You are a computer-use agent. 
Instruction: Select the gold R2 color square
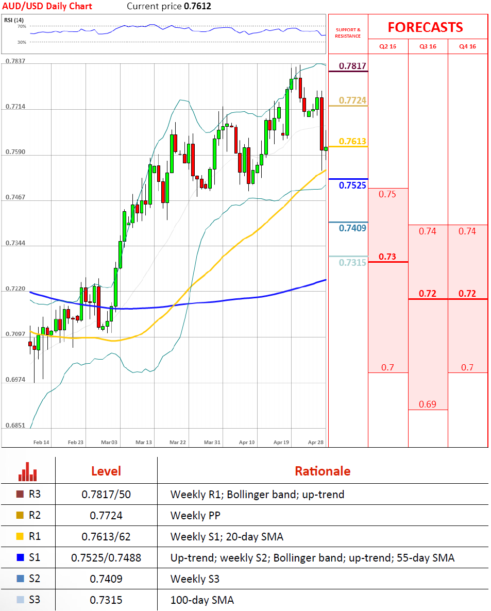click(x=20, y=515)
